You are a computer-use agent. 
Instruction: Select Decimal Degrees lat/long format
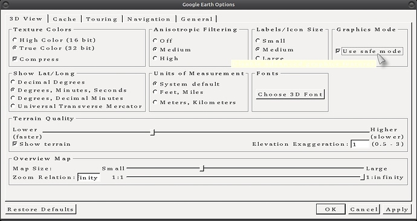tap(48, 82)
